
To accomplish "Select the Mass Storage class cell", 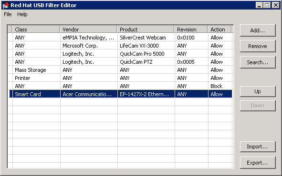I will 36,70.
